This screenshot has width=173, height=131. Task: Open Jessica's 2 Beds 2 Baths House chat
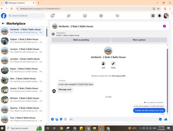(22, 90)
